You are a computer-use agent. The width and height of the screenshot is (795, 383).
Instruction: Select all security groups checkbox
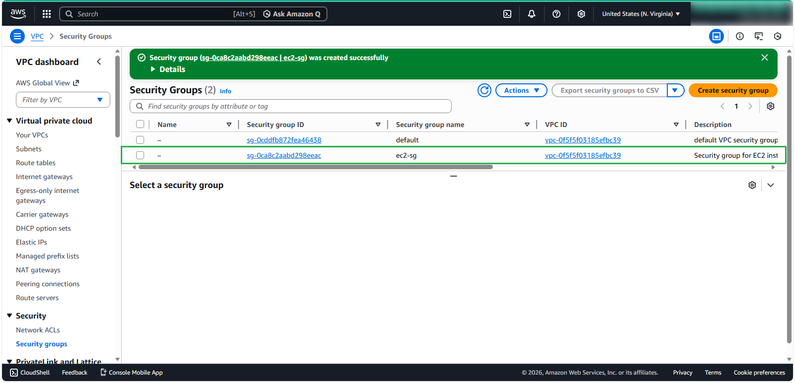coord(140,125)
